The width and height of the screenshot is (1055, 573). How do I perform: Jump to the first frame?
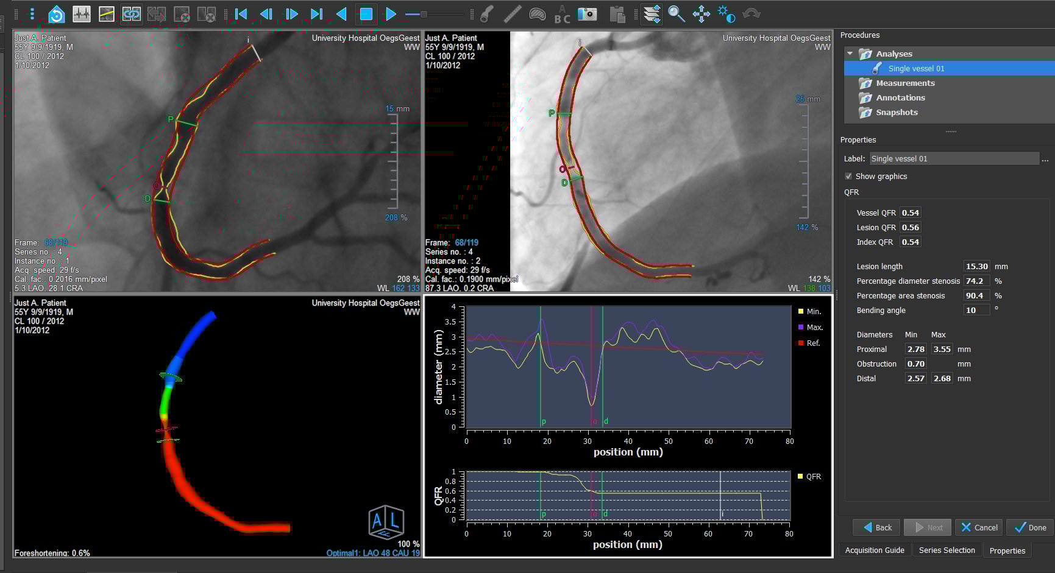[x=241, y=14]
